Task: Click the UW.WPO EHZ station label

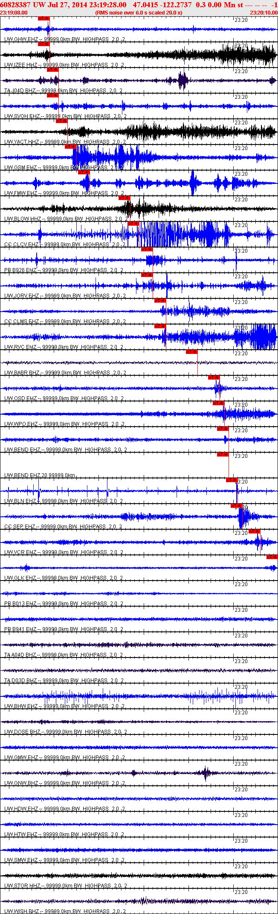Action: coord(64,424)
